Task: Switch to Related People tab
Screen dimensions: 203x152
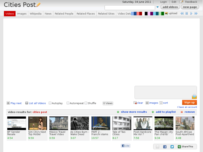Action: tap(64, 14)
